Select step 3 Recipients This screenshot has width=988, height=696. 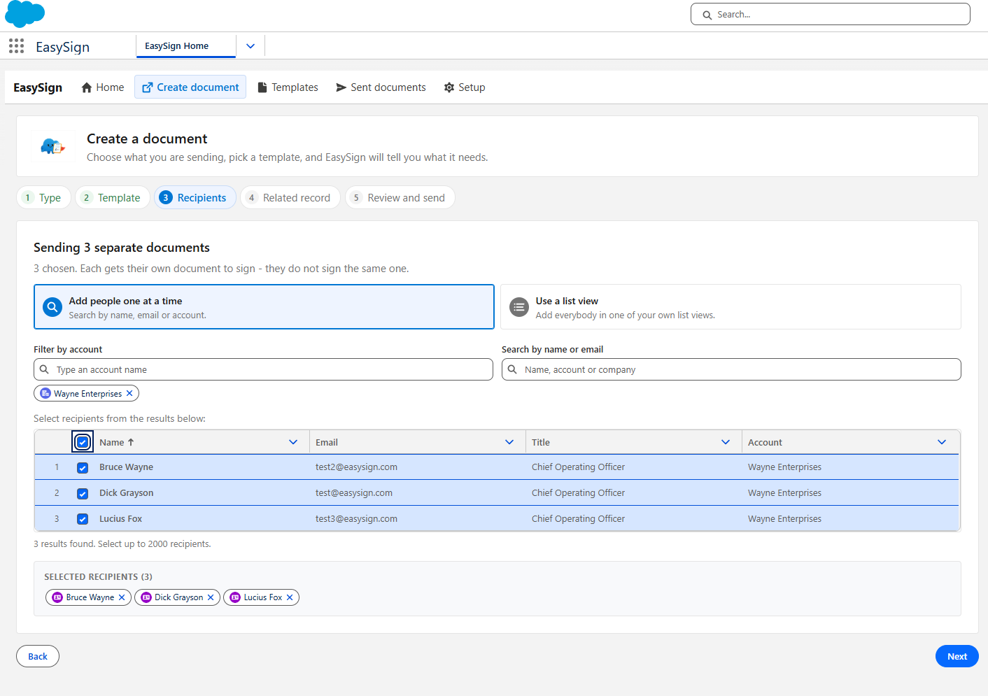[x=195, y=197]
